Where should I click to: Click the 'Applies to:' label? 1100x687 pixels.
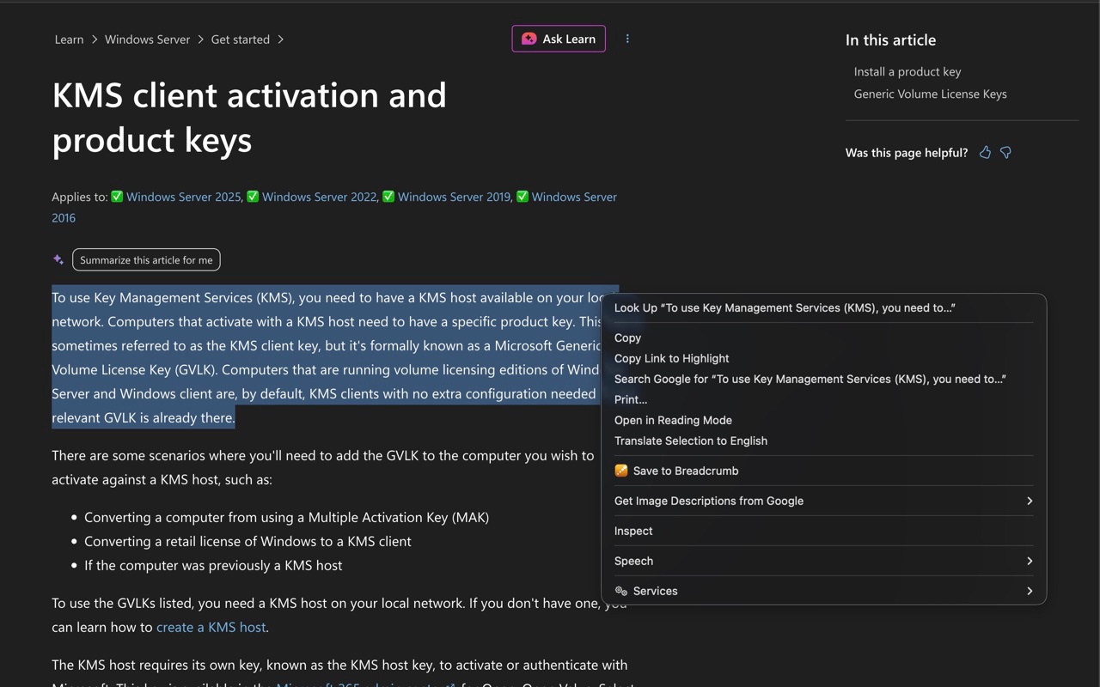pos(80,197)
